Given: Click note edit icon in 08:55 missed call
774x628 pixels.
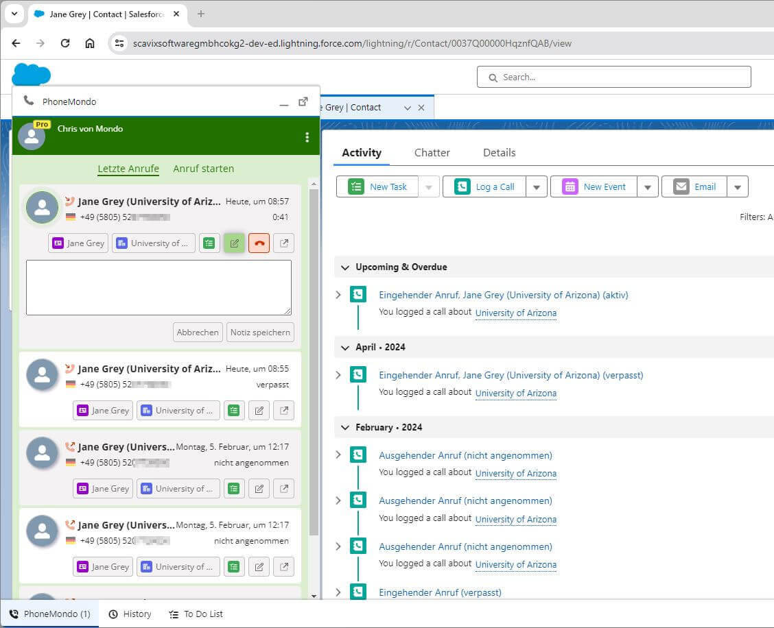Looking at the screenshot, I should click(259, 411).
